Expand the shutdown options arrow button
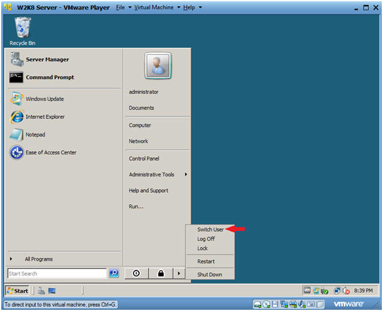The height and width of the screenshot is (311, 383). click(x=179, y=273)
